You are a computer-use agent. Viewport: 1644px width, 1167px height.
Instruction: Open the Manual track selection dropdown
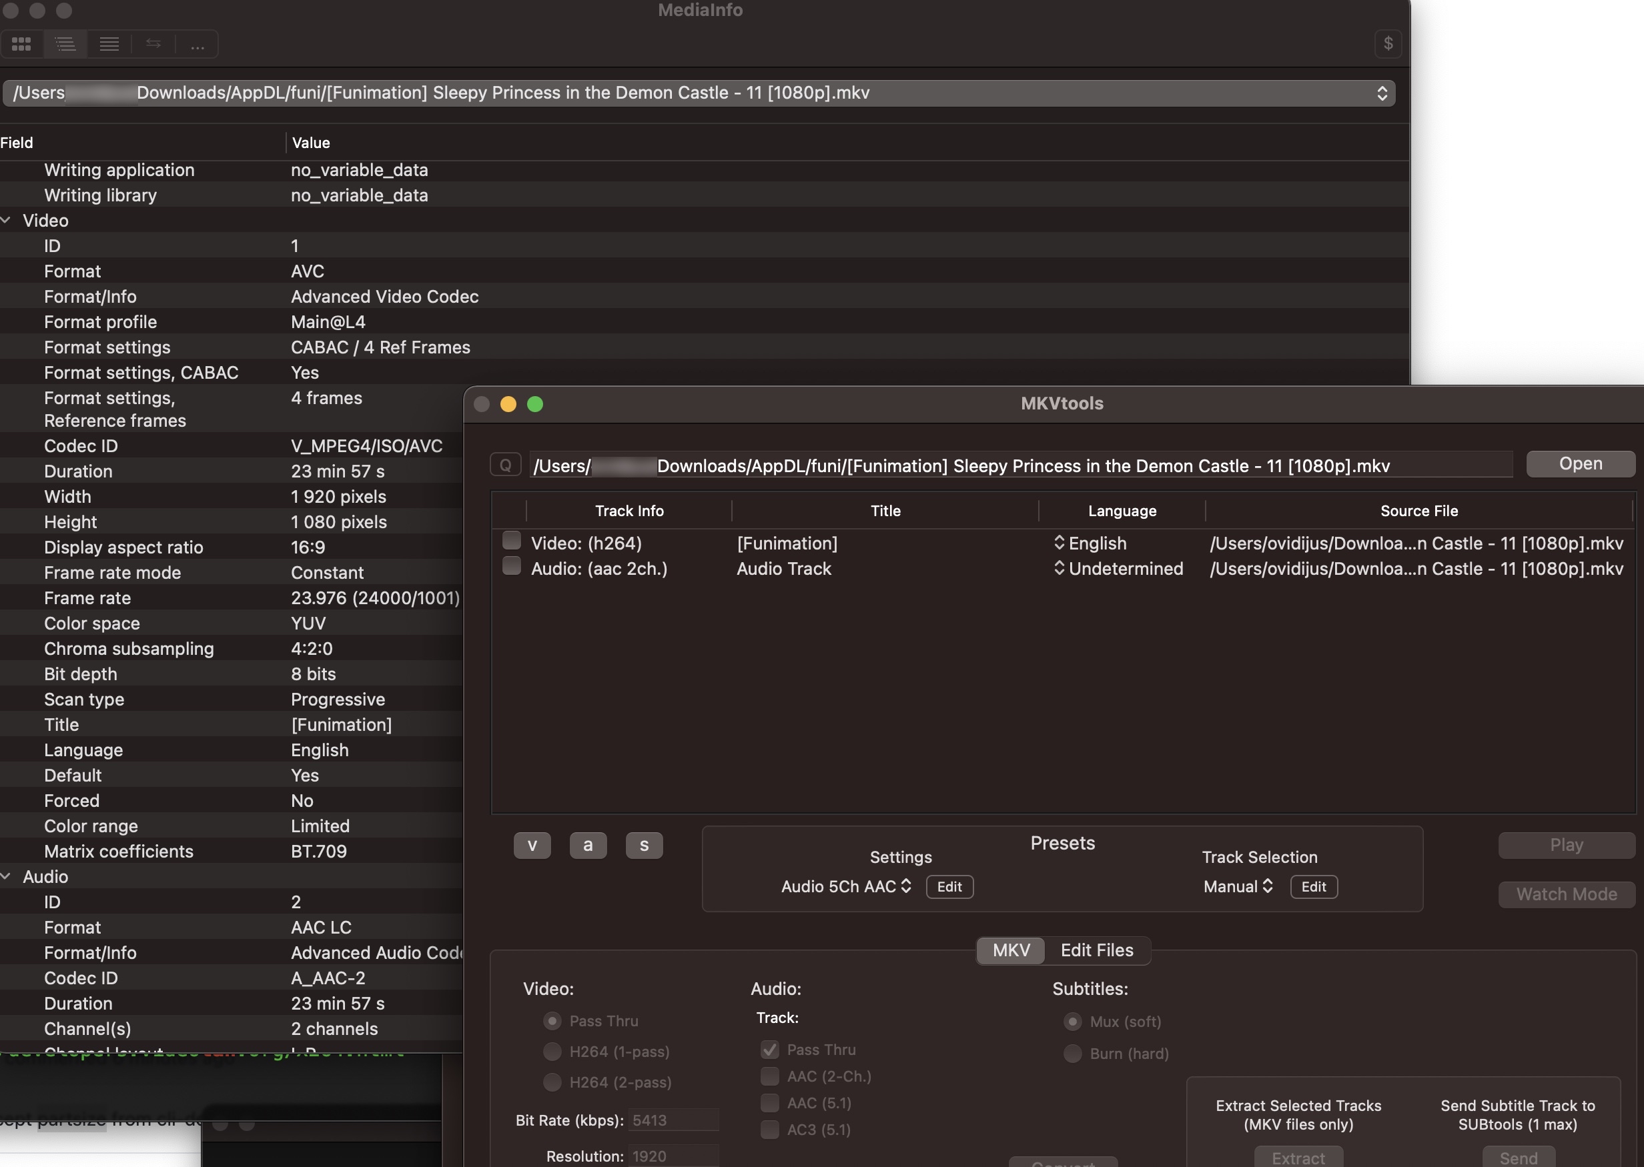tap(1236, 886)
